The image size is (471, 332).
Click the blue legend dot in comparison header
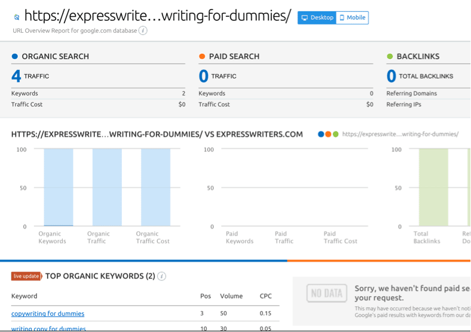[x=321, y=134]
